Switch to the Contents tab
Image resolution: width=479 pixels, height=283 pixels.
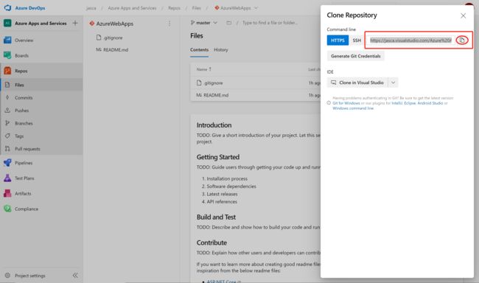199,50
